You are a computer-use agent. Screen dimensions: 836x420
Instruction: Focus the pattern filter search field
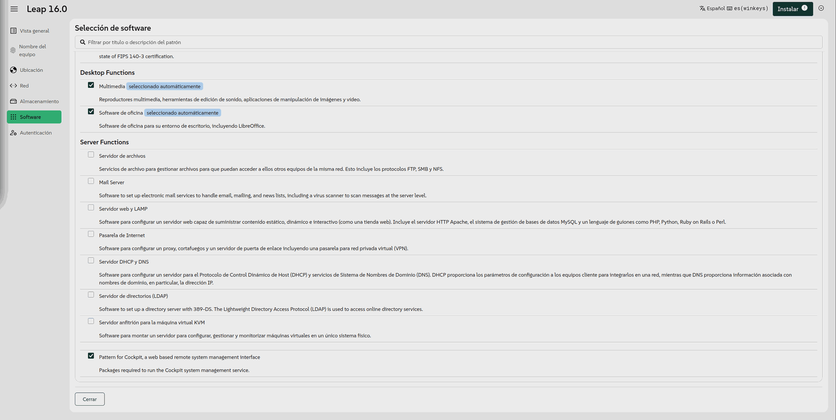(448, 42)
